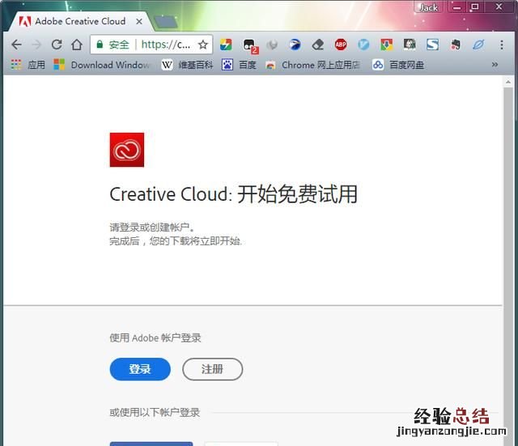Open the Chrome 网上应用店 bookmark
The image size is (518, 446).
[312, 65]
